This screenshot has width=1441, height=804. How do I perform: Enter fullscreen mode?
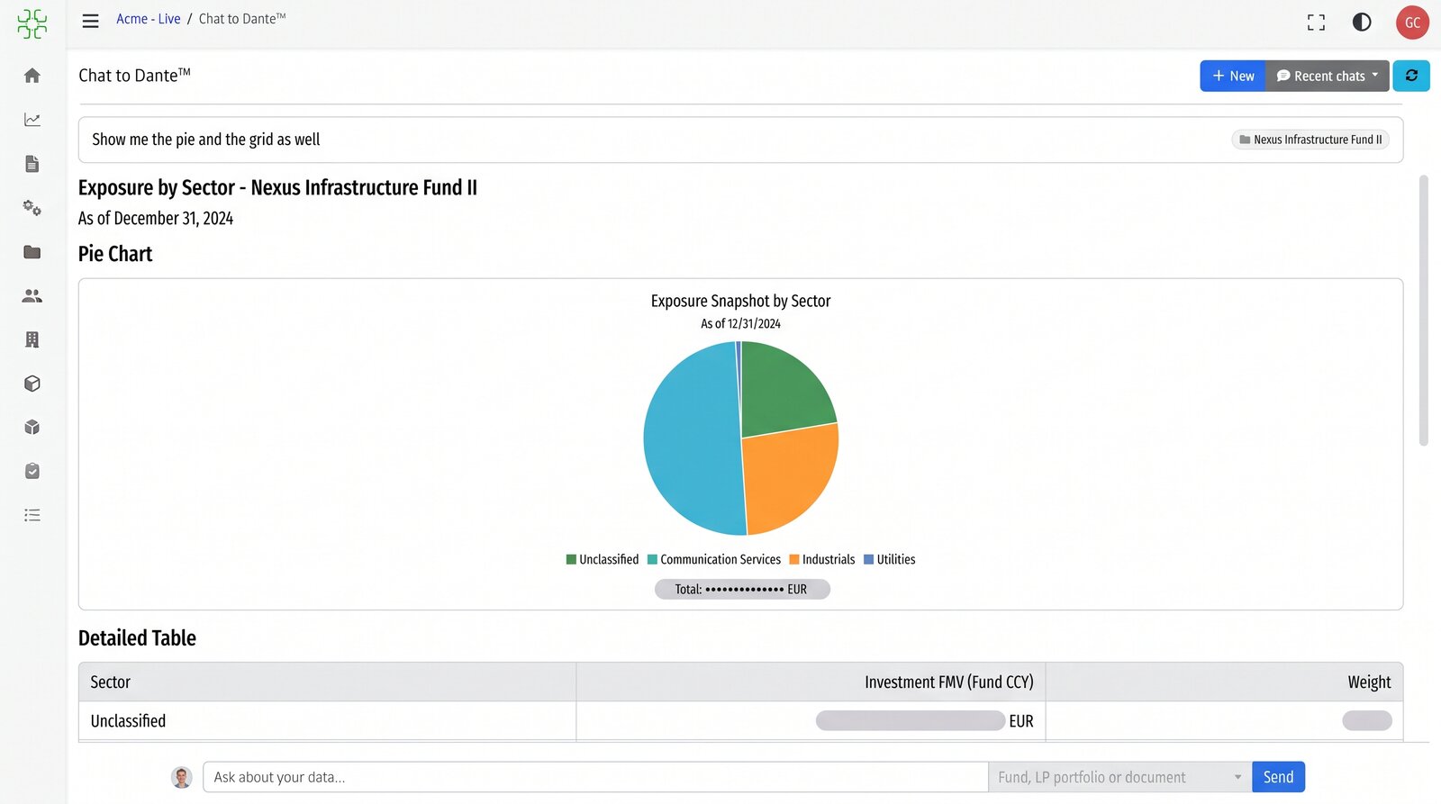(1316, 23)
